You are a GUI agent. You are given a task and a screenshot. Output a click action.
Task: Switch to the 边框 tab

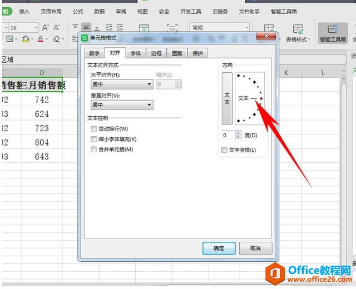(x=156, y=53)
